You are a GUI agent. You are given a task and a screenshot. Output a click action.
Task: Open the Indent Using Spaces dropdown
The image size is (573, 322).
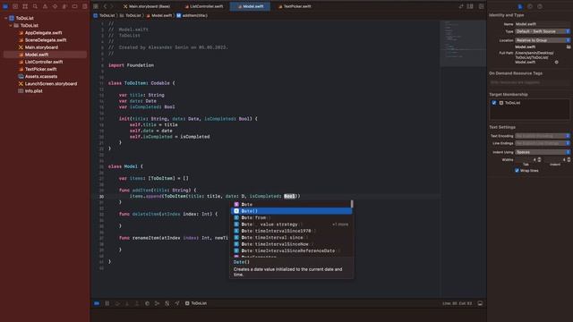pyautogui.click(x=543, y=152)
